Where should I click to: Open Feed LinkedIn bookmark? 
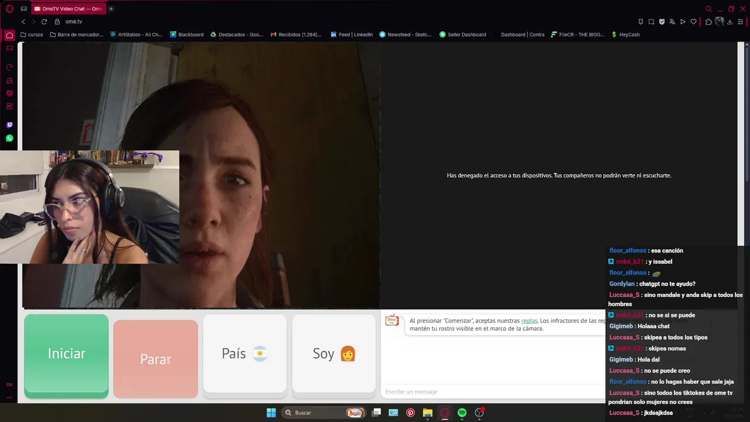pyautogui.click(x=352, y=35)
